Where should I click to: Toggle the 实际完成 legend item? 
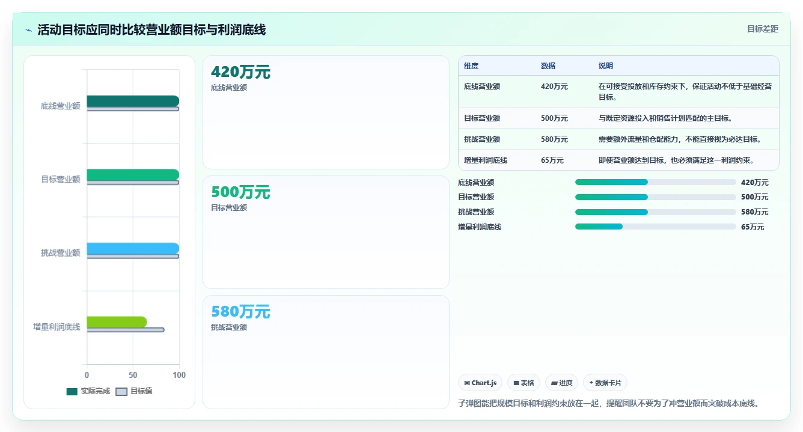(88, 391)
